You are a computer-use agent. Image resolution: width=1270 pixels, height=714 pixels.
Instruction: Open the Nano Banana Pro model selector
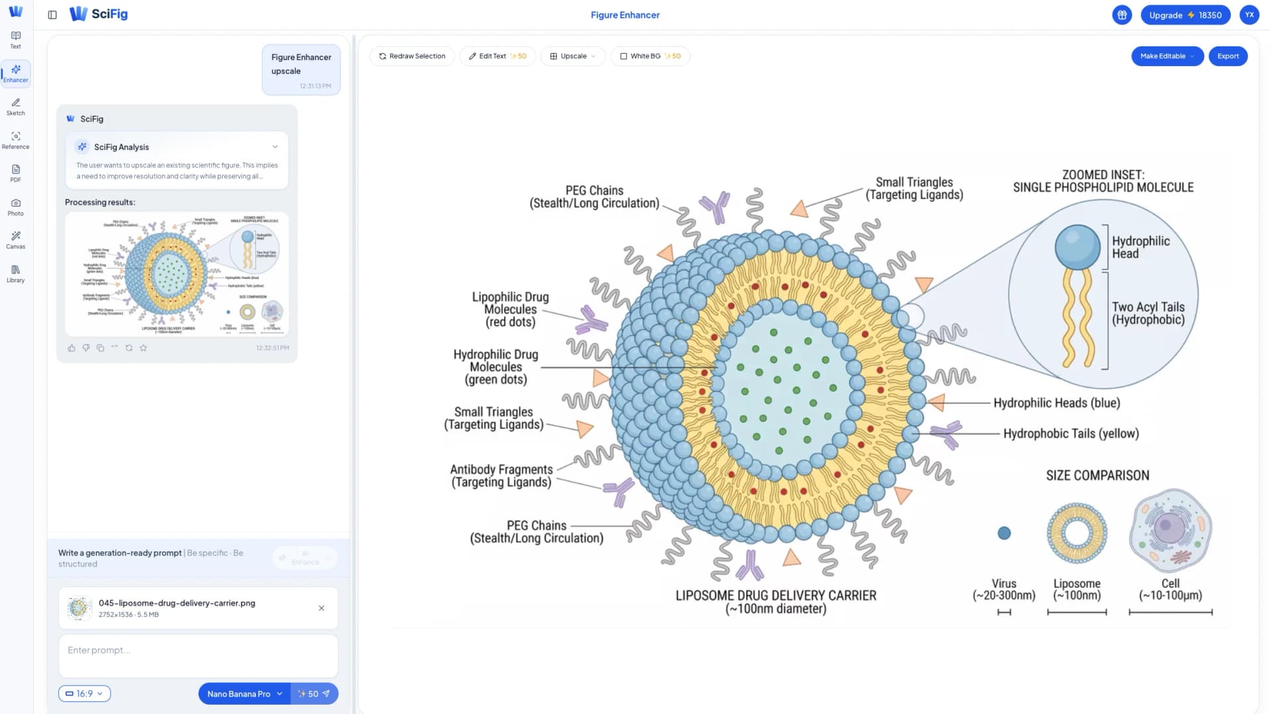[244, 694]
